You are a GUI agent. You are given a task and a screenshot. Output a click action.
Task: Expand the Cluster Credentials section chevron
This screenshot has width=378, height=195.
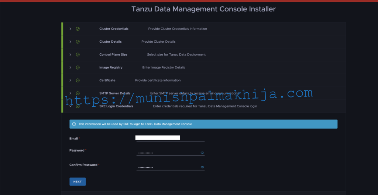pyautogui.click(x=71, y=29)
